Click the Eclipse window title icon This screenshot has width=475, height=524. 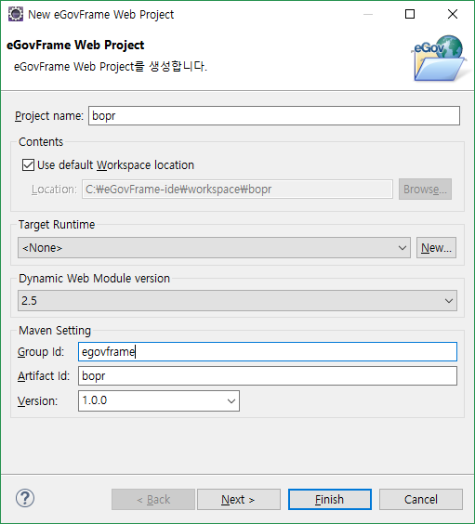click(x=16, y=14)
